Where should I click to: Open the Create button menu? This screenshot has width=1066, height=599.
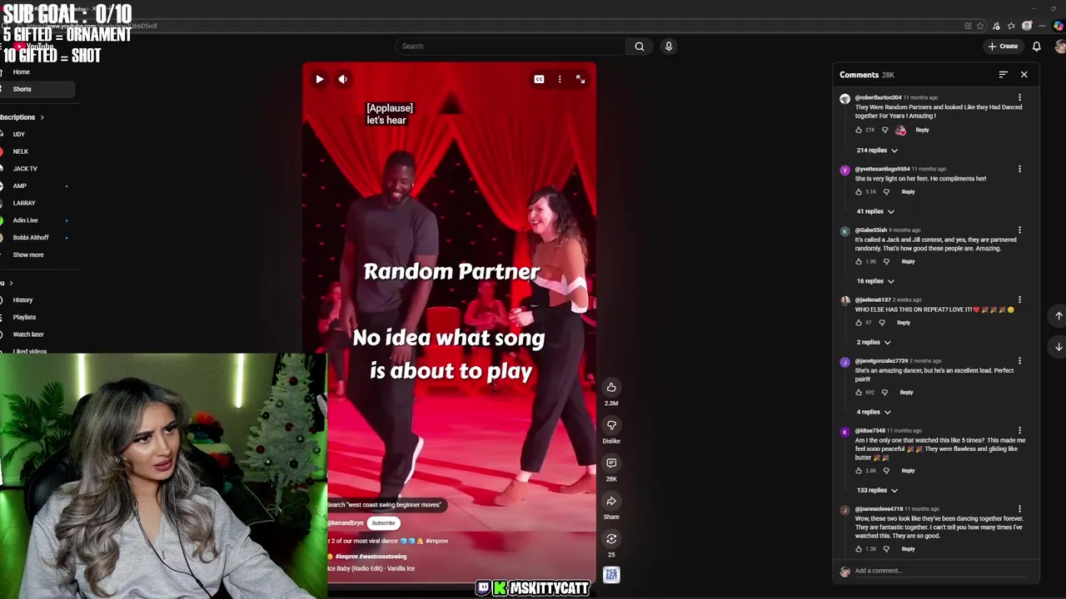pyautogui.click(x=1003, y=47)
